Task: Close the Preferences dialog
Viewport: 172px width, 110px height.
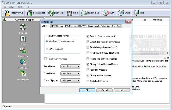Action: pyautogui.click(x=128, y=22)
